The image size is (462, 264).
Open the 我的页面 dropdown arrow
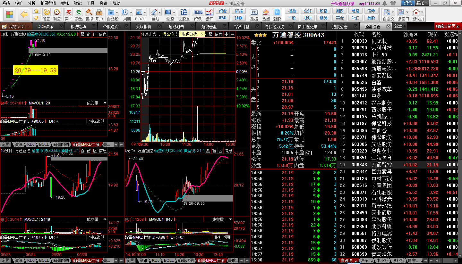pyautogui.click(x=28, y=27)
